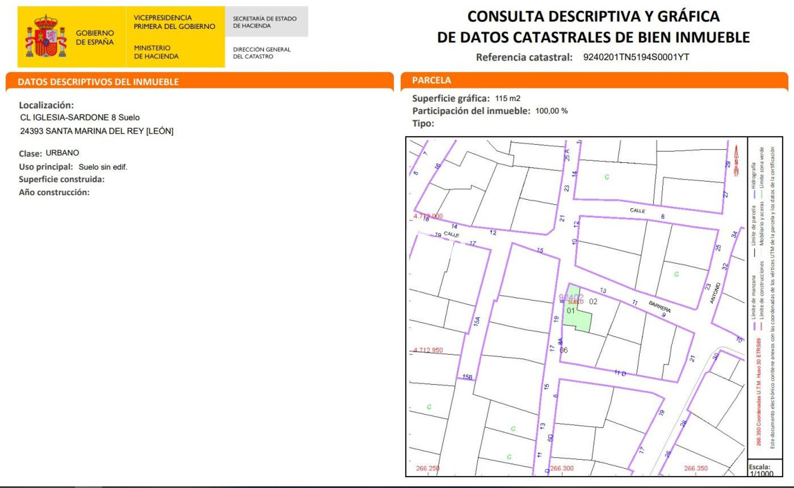Click the BARRERA street label on map
This screenshot has width=794, height=488.
coord(660,307)
